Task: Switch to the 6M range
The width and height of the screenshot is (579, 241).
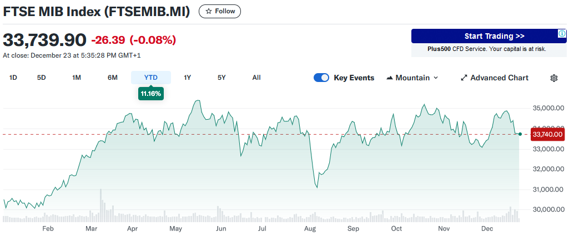Action: tap(113, 78)
